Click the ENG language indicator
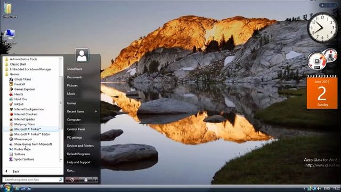341x192 pixels. (327, 188)
